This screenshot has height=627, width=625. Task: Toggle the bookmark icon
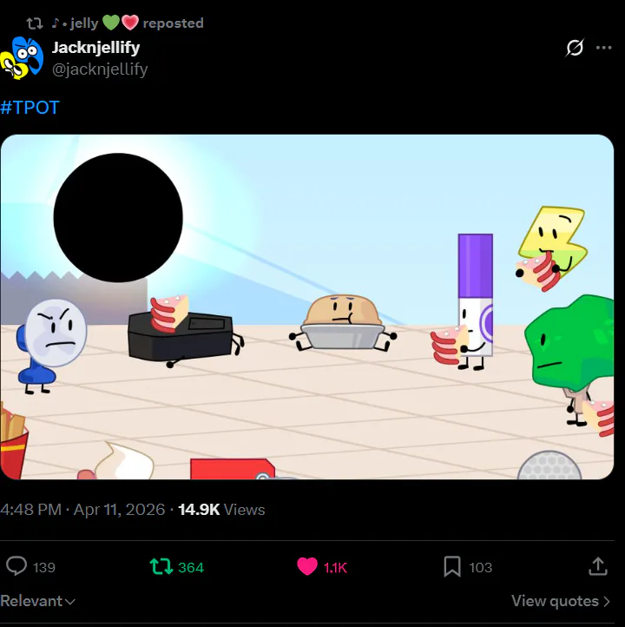pyautogui.click(x=452, y=566)
